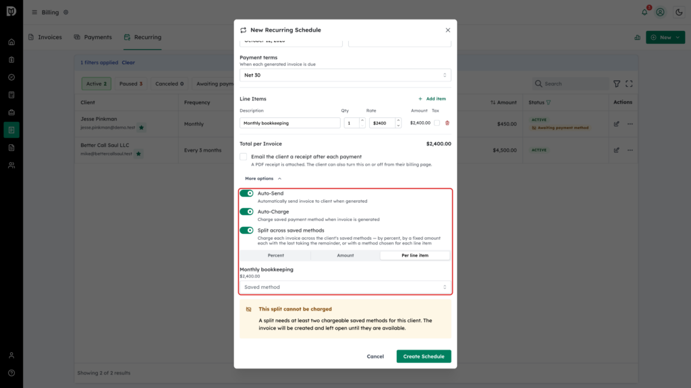Open the compass icon in sidebar
The width and height of the screenshot is (691, 388).
tap(11, 77)
